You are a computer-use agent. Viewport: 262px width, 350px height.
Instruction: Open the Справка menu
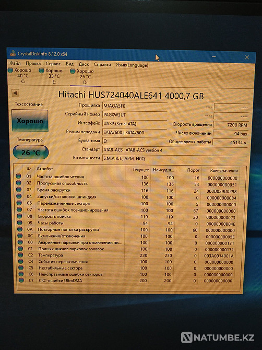click(102, 64)
